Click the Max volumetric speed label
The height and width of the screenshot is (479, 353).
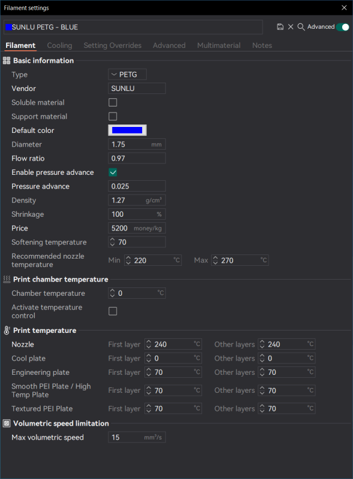(x=47, y=438)
